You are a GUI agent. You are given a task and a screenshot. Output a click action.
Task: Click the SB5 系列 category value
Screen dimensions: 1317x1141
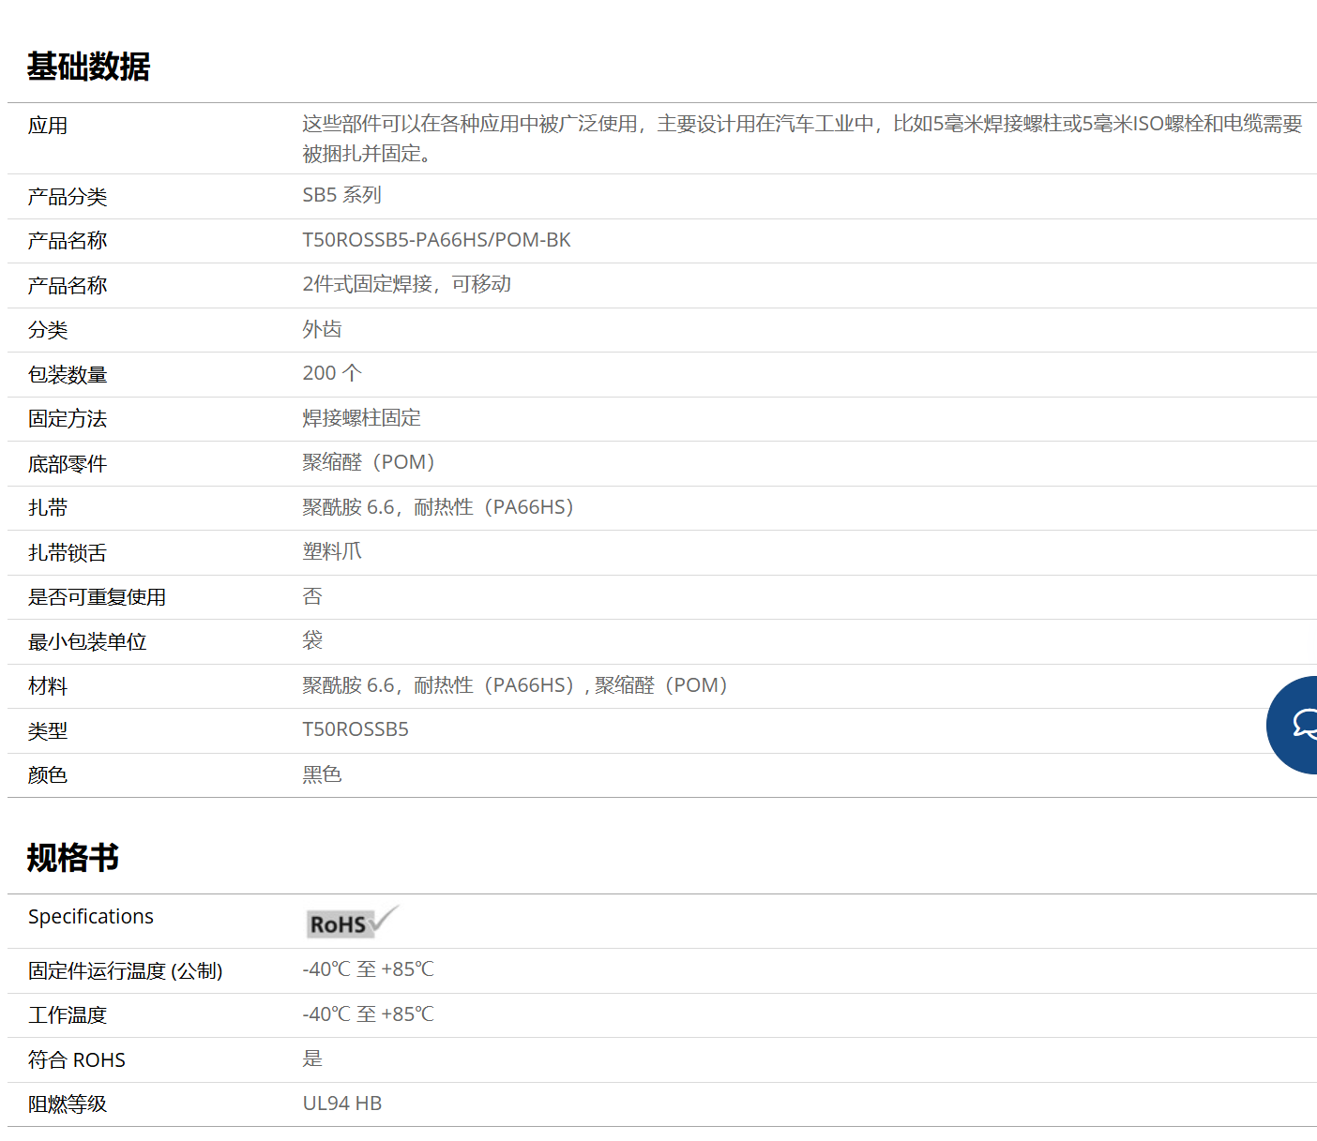coord(341,195)
